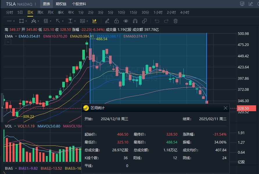The image size is (259, 174).
Task: Select the rectangle shape tool
Action: (21, 21)
